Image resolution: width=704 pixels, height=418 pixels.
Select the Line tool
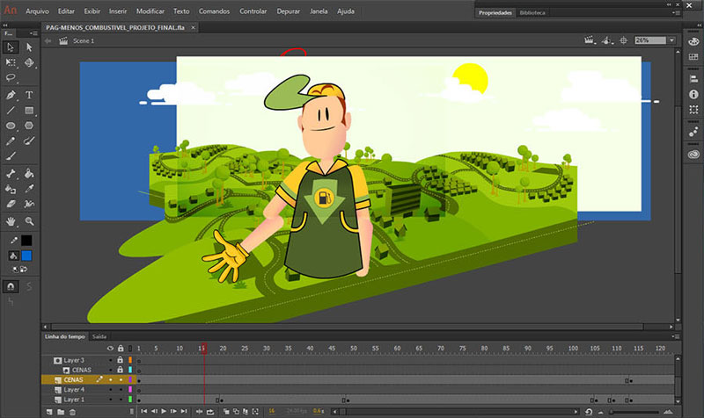[x=11, y=111]
